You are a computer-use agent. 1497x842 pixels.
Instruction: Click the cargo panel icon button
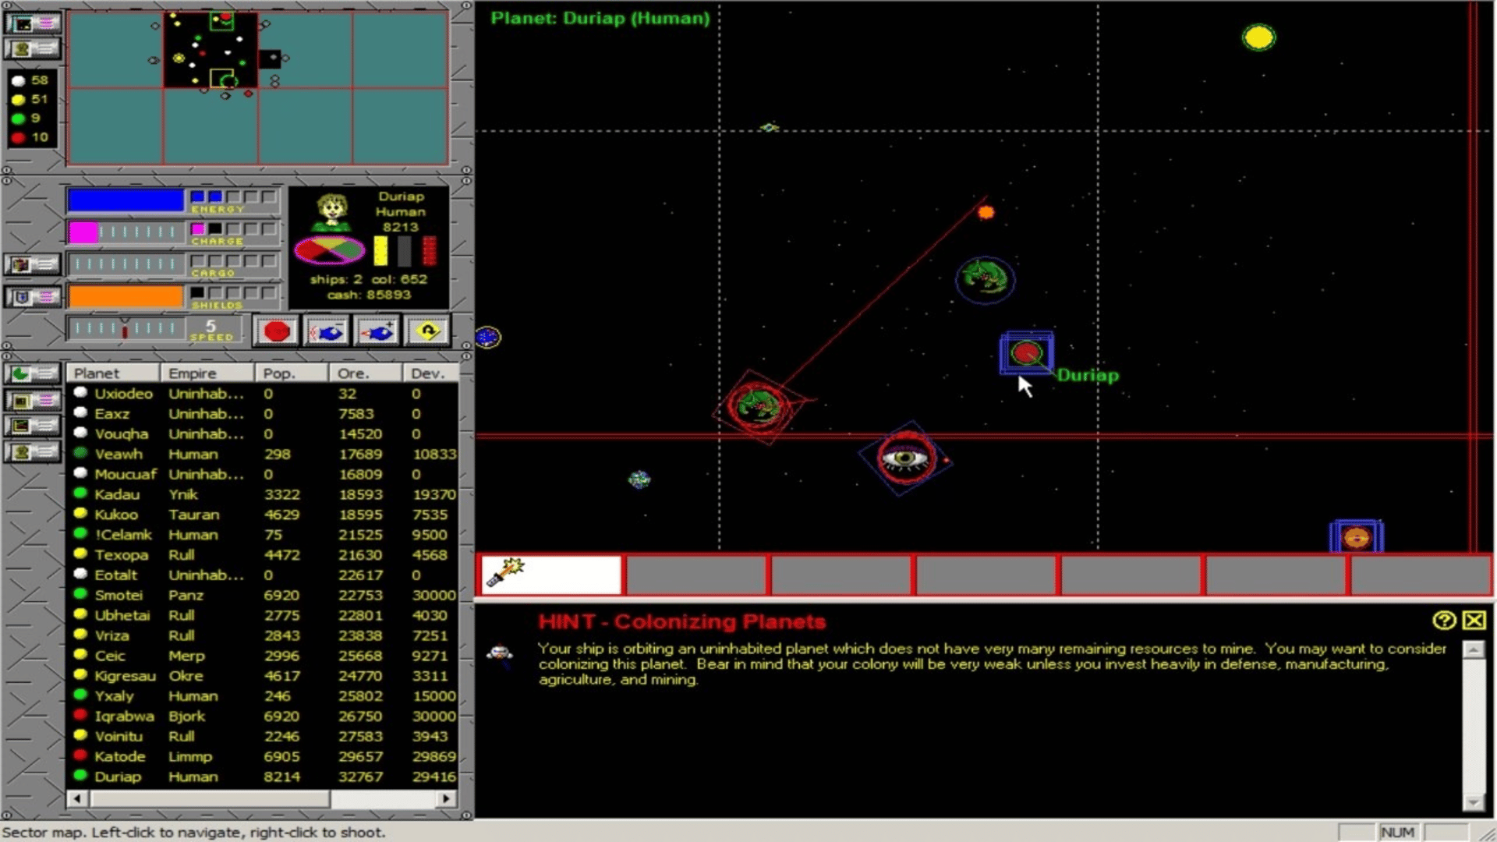32,264
